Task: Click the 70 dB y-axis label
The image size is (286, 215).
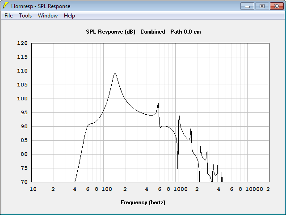Action: [x=24, y=182]
